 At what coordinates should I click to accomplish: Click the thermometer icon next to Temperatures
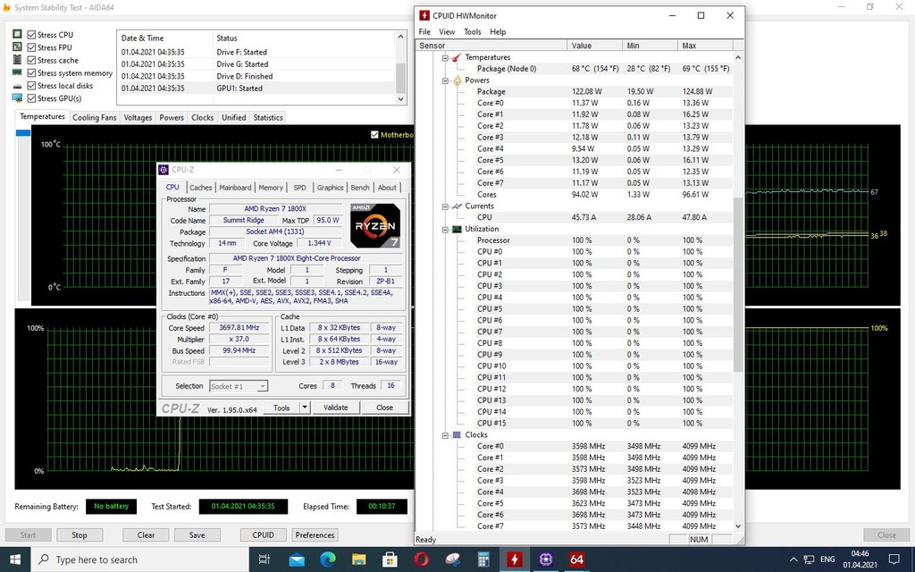(457, 57)
